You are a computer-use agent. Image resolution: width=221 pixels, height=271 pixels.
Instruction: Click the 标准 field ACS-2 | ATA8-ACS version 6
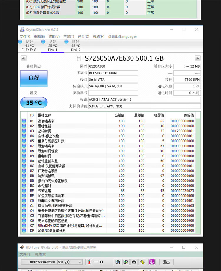coord(144,100)
